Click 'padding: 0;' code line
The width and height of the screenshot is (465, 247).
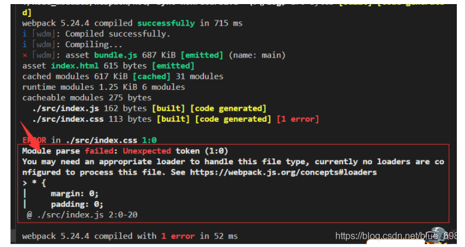click(x=77, y=204)
